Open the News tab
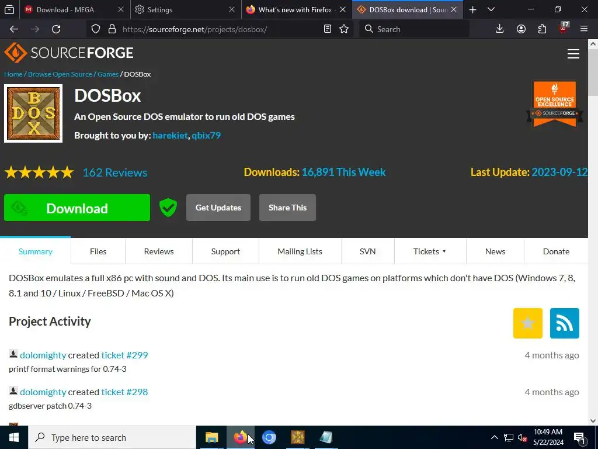598x449 pixels. click(495, 251)
